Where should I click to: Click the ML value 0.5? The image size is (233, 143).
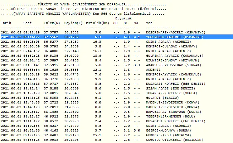(x=127, y=112)
